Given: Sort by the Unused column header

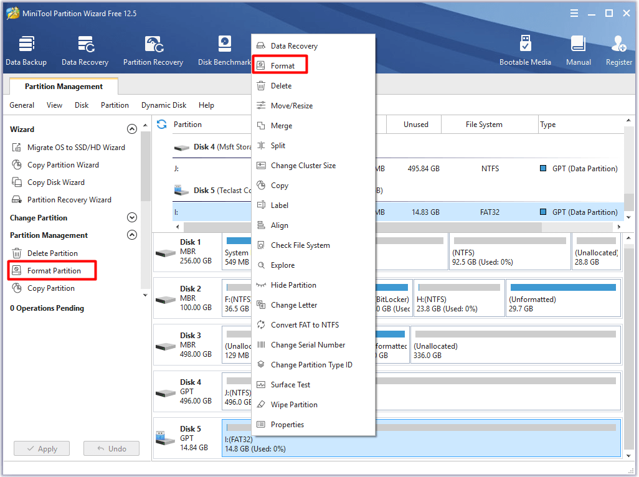Looking at the screenshot, I should pos(415,125).
